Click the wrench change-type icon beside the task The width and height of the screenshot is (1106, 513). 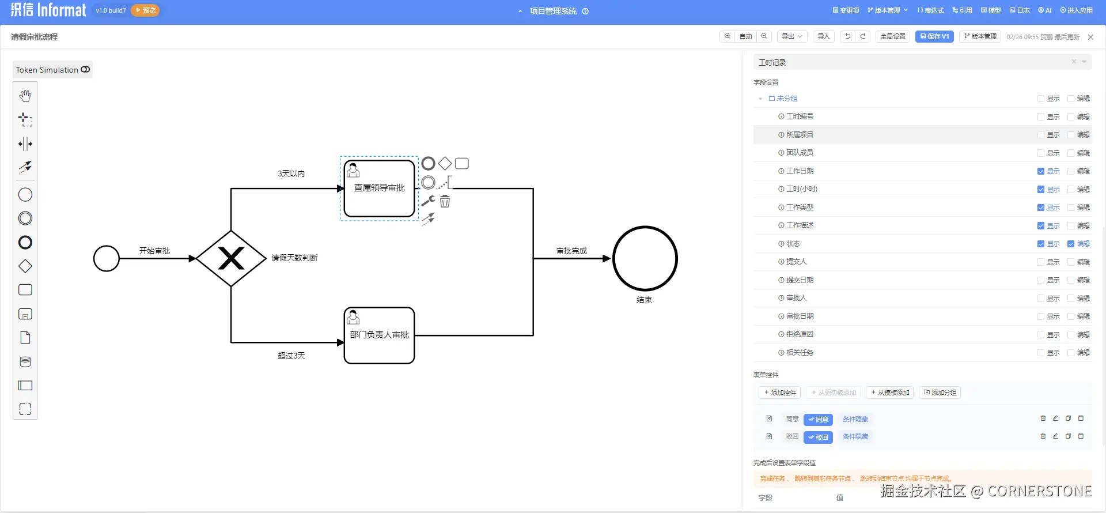[428, 201]
